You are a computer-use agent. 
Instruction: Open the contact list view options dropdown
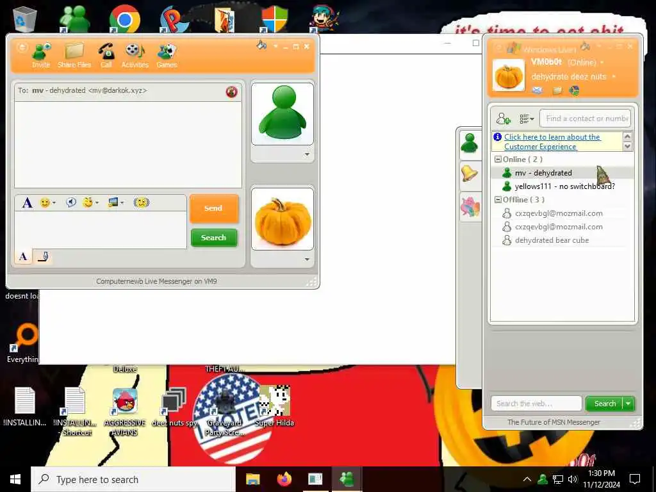pos(527,119)
